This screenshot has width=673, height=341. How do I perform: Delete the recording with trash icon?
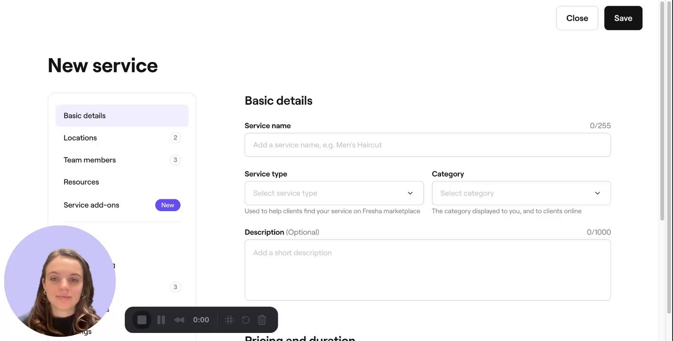(x=262, y=320)
